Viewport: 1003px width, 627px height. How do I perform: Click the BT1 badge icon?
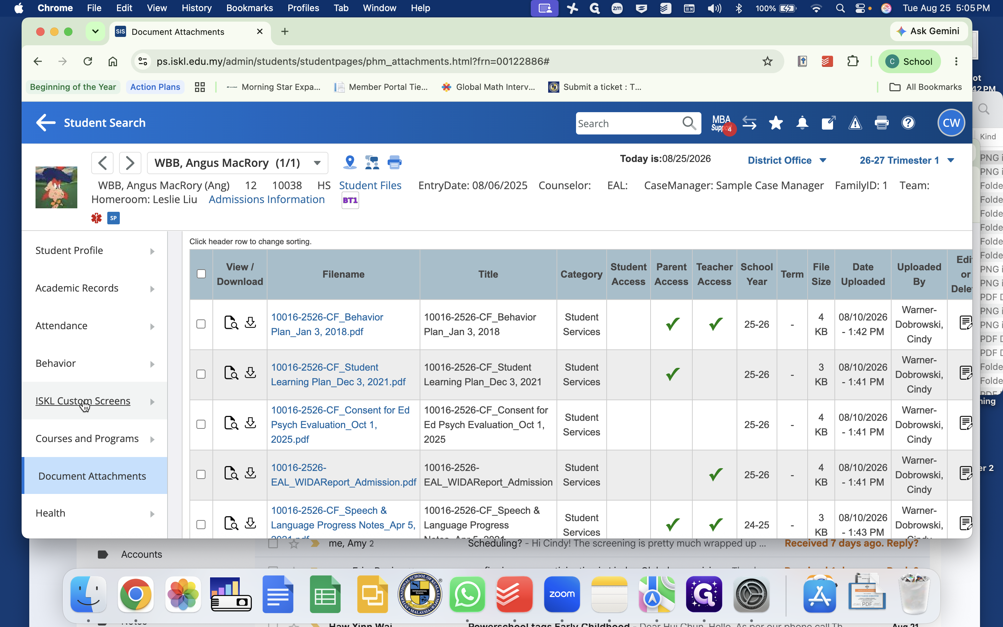[350, 200]
